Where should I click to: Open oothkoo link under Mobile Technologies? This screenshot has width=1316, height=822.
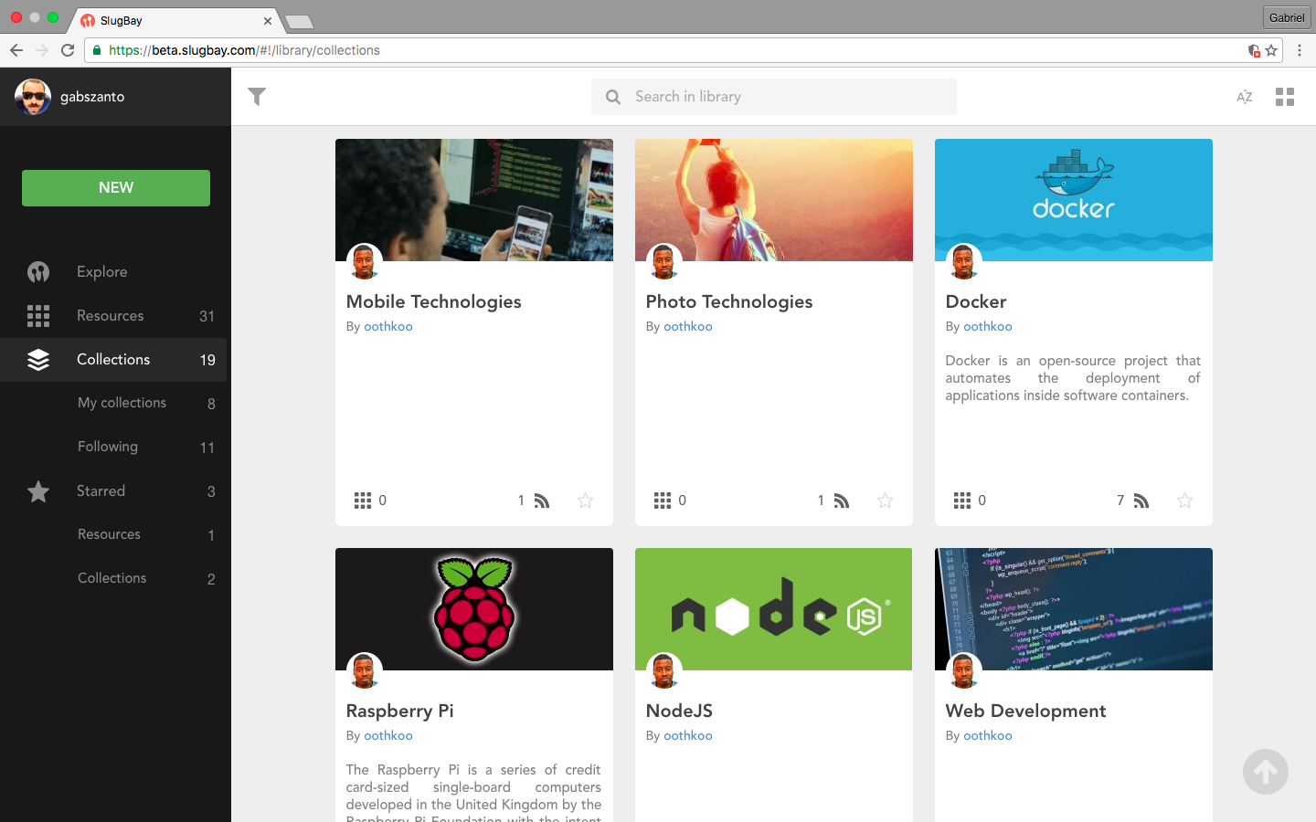(388, 326)
